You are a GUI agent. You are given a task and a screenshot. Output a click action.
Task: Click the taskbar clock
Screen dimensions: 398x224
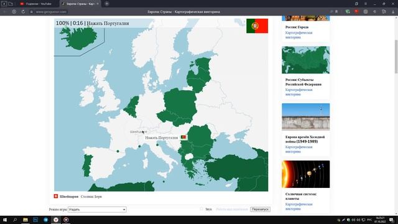380,220
